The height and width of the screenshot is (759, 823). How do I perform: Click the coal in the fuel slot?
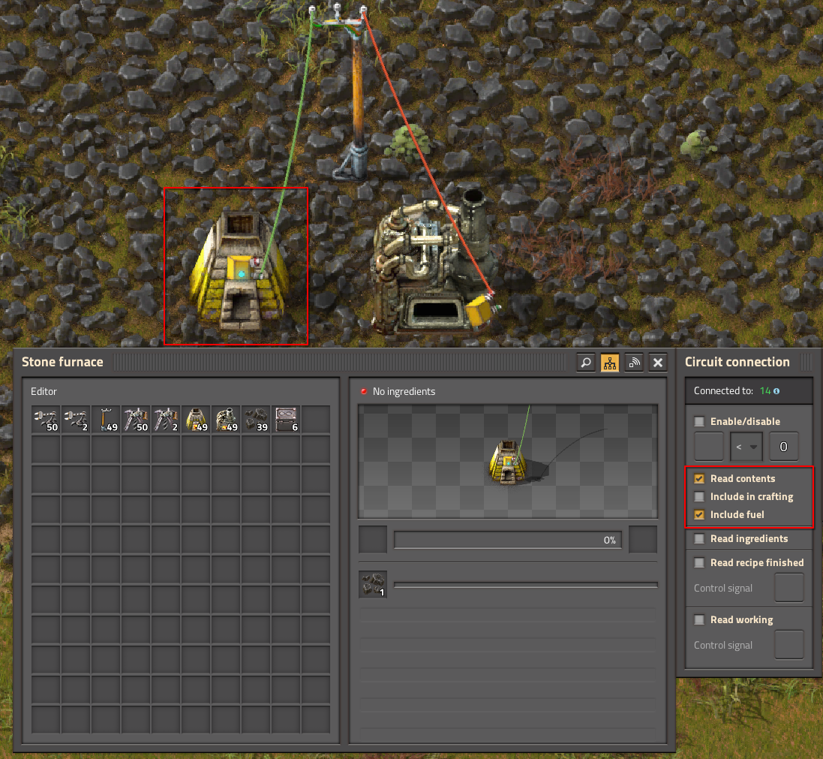pyautogui.click(x=372, y=585)
